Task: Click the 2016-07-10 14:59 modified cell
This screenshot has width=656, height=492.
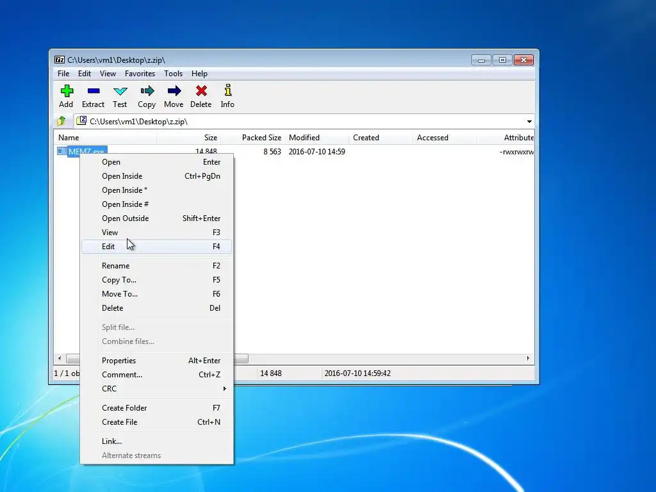Action: [316, 152]
